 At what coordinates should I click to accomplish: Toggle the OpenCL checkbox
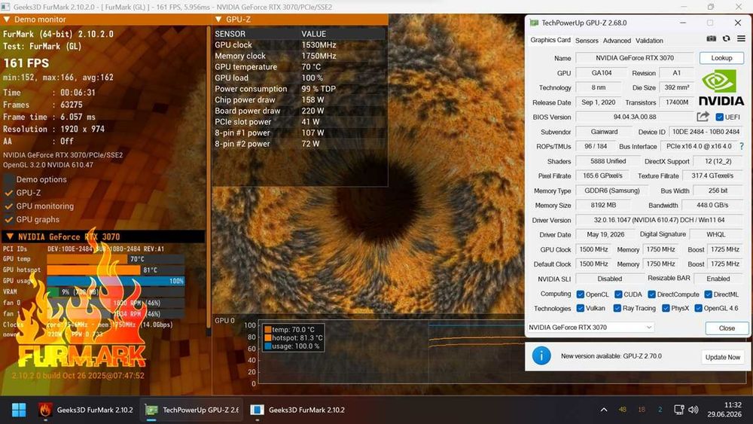click(580, 294)
